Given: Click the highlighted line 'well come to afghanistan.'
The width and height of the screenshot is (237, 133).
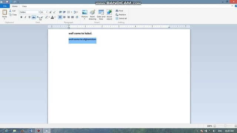Looking at the screenshot, I should click(82, 40).
